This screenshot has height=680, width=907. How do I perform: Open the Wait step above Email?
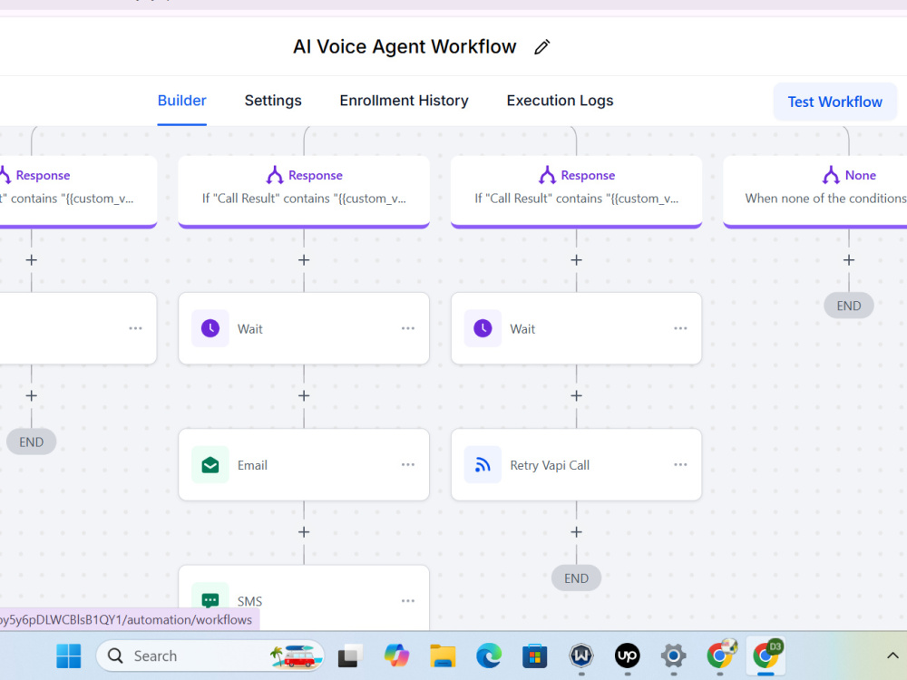[x=304, y=328]
